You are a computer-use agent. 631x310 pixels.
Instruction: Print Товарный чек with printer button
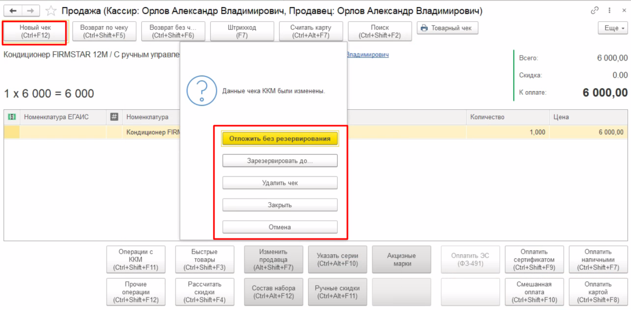coord(447,28)
